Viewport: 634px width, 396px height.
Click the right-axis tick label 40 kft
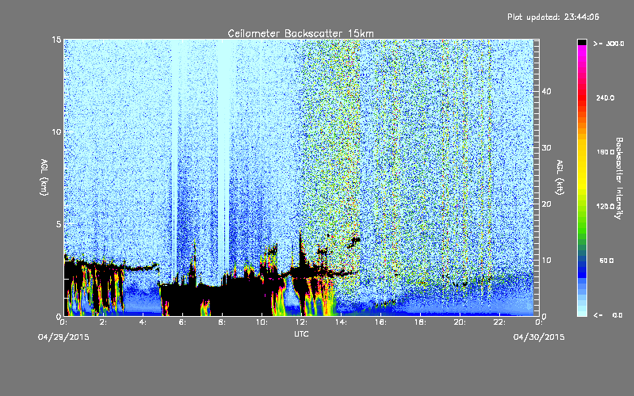coord(546,92)
